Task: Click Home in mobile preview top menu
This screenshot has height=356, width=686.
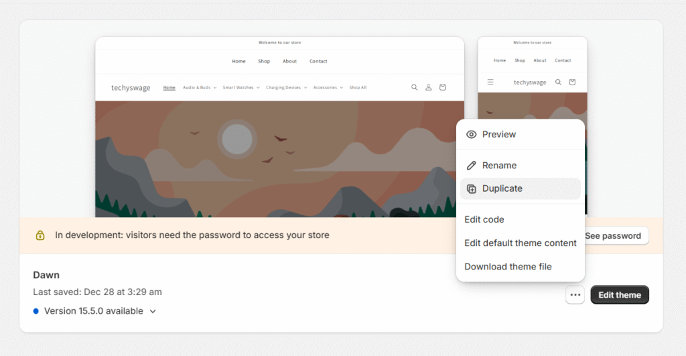Action: pos(500,60)
